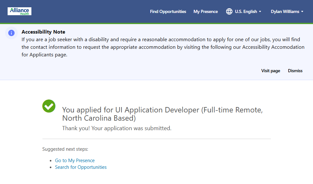Open Find Opportunities in the top navigation
This screenshot has height=184, width=313.
(168, 11)
